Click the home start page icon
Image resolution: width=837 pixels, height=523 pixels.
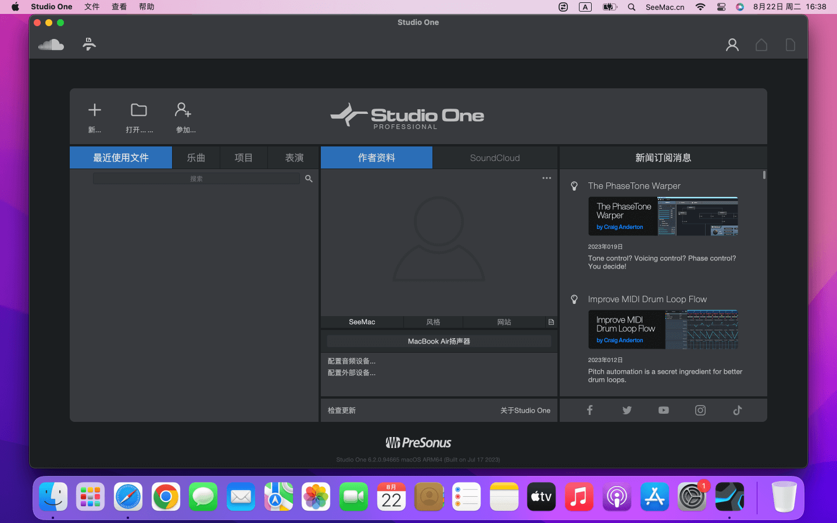761,45
